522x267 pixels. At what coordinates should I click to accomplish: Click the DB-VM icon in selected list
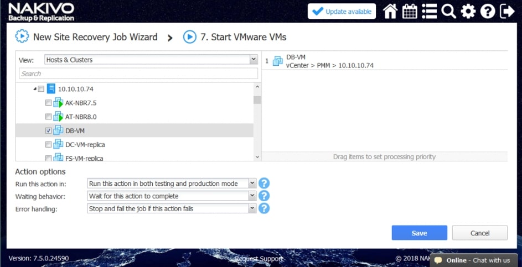click(278, 61)
